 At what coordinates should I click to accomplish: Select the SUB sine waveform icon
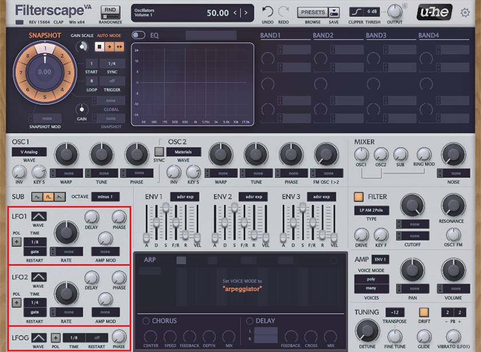tap(37, 197)
